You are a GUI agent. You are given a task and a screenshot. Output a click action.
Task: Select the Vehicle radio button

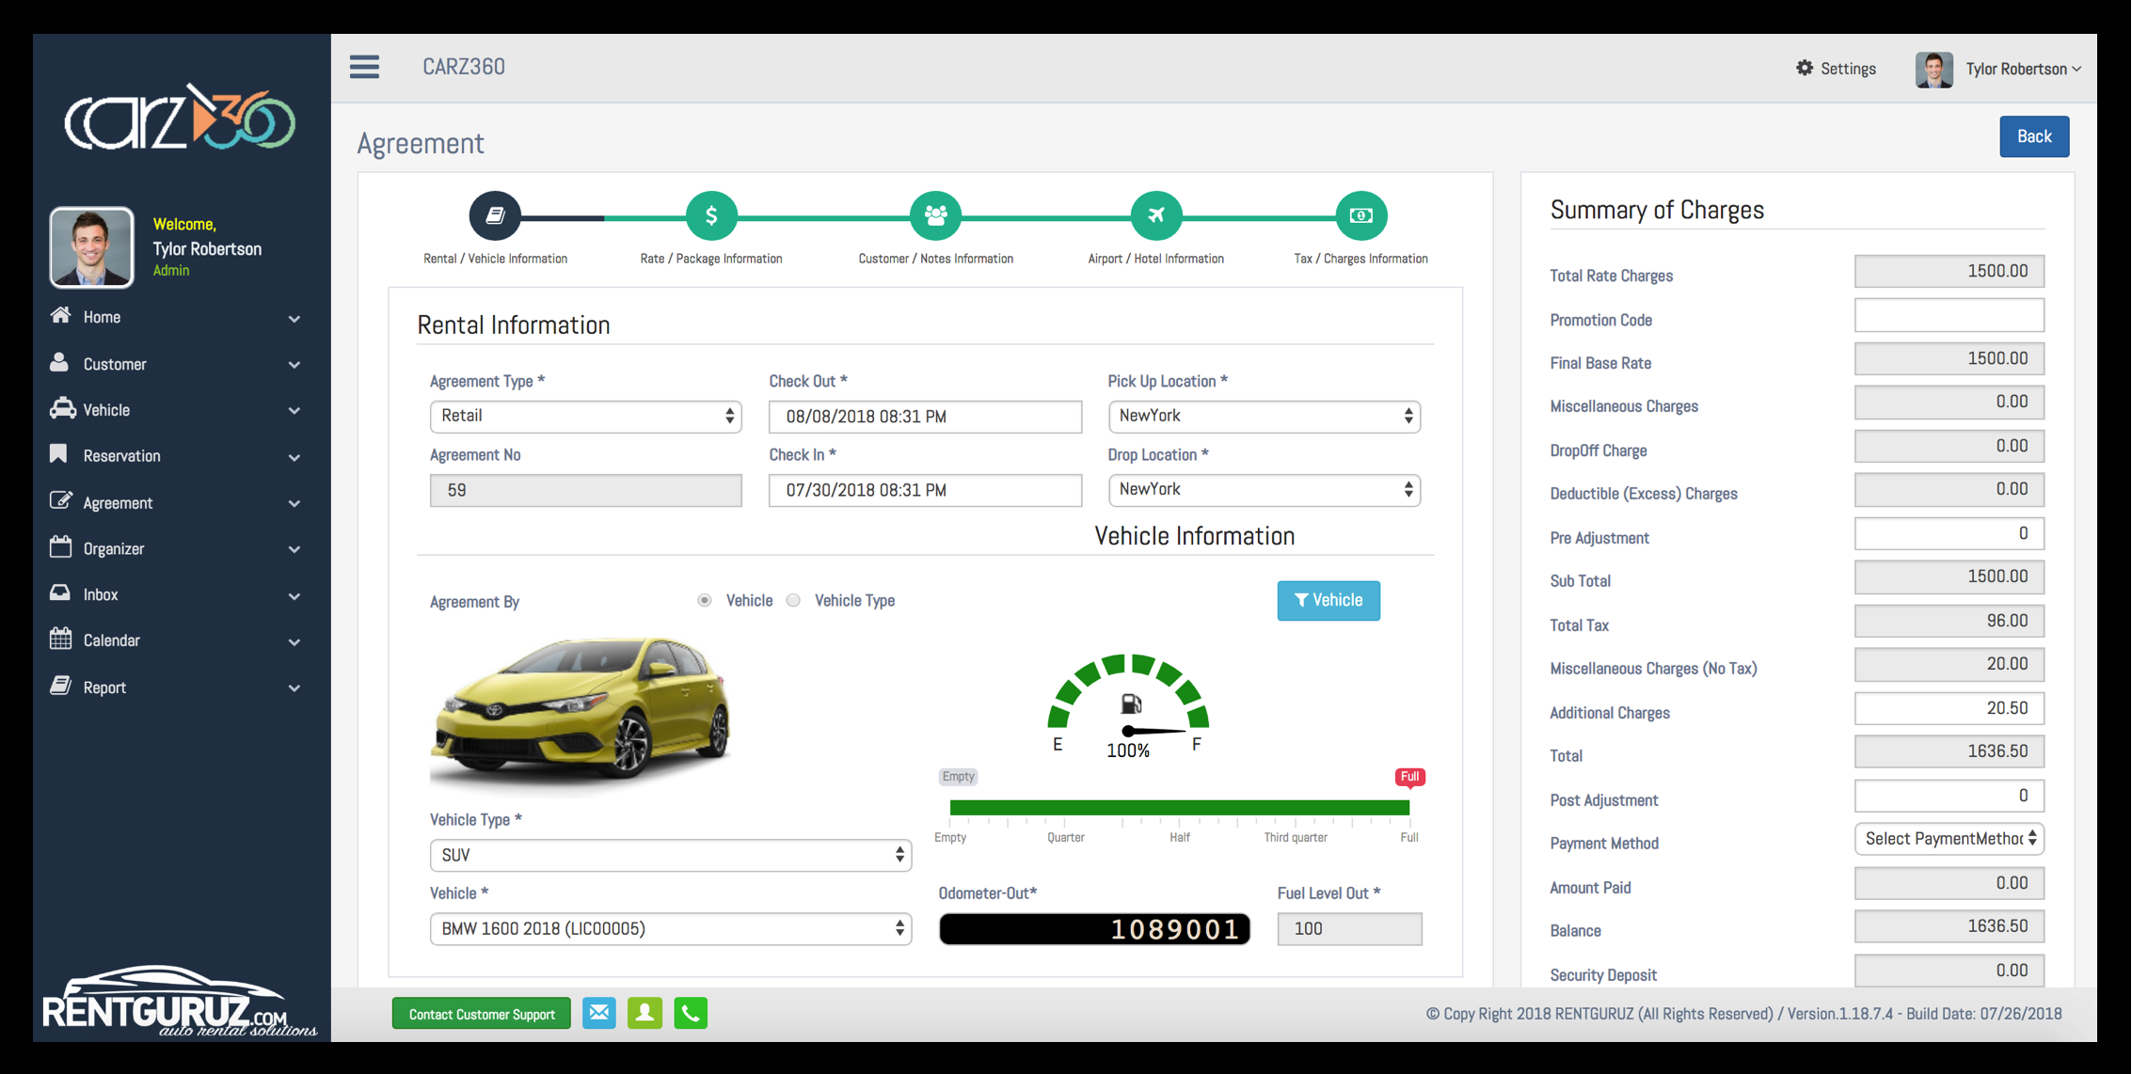point(705,600)
